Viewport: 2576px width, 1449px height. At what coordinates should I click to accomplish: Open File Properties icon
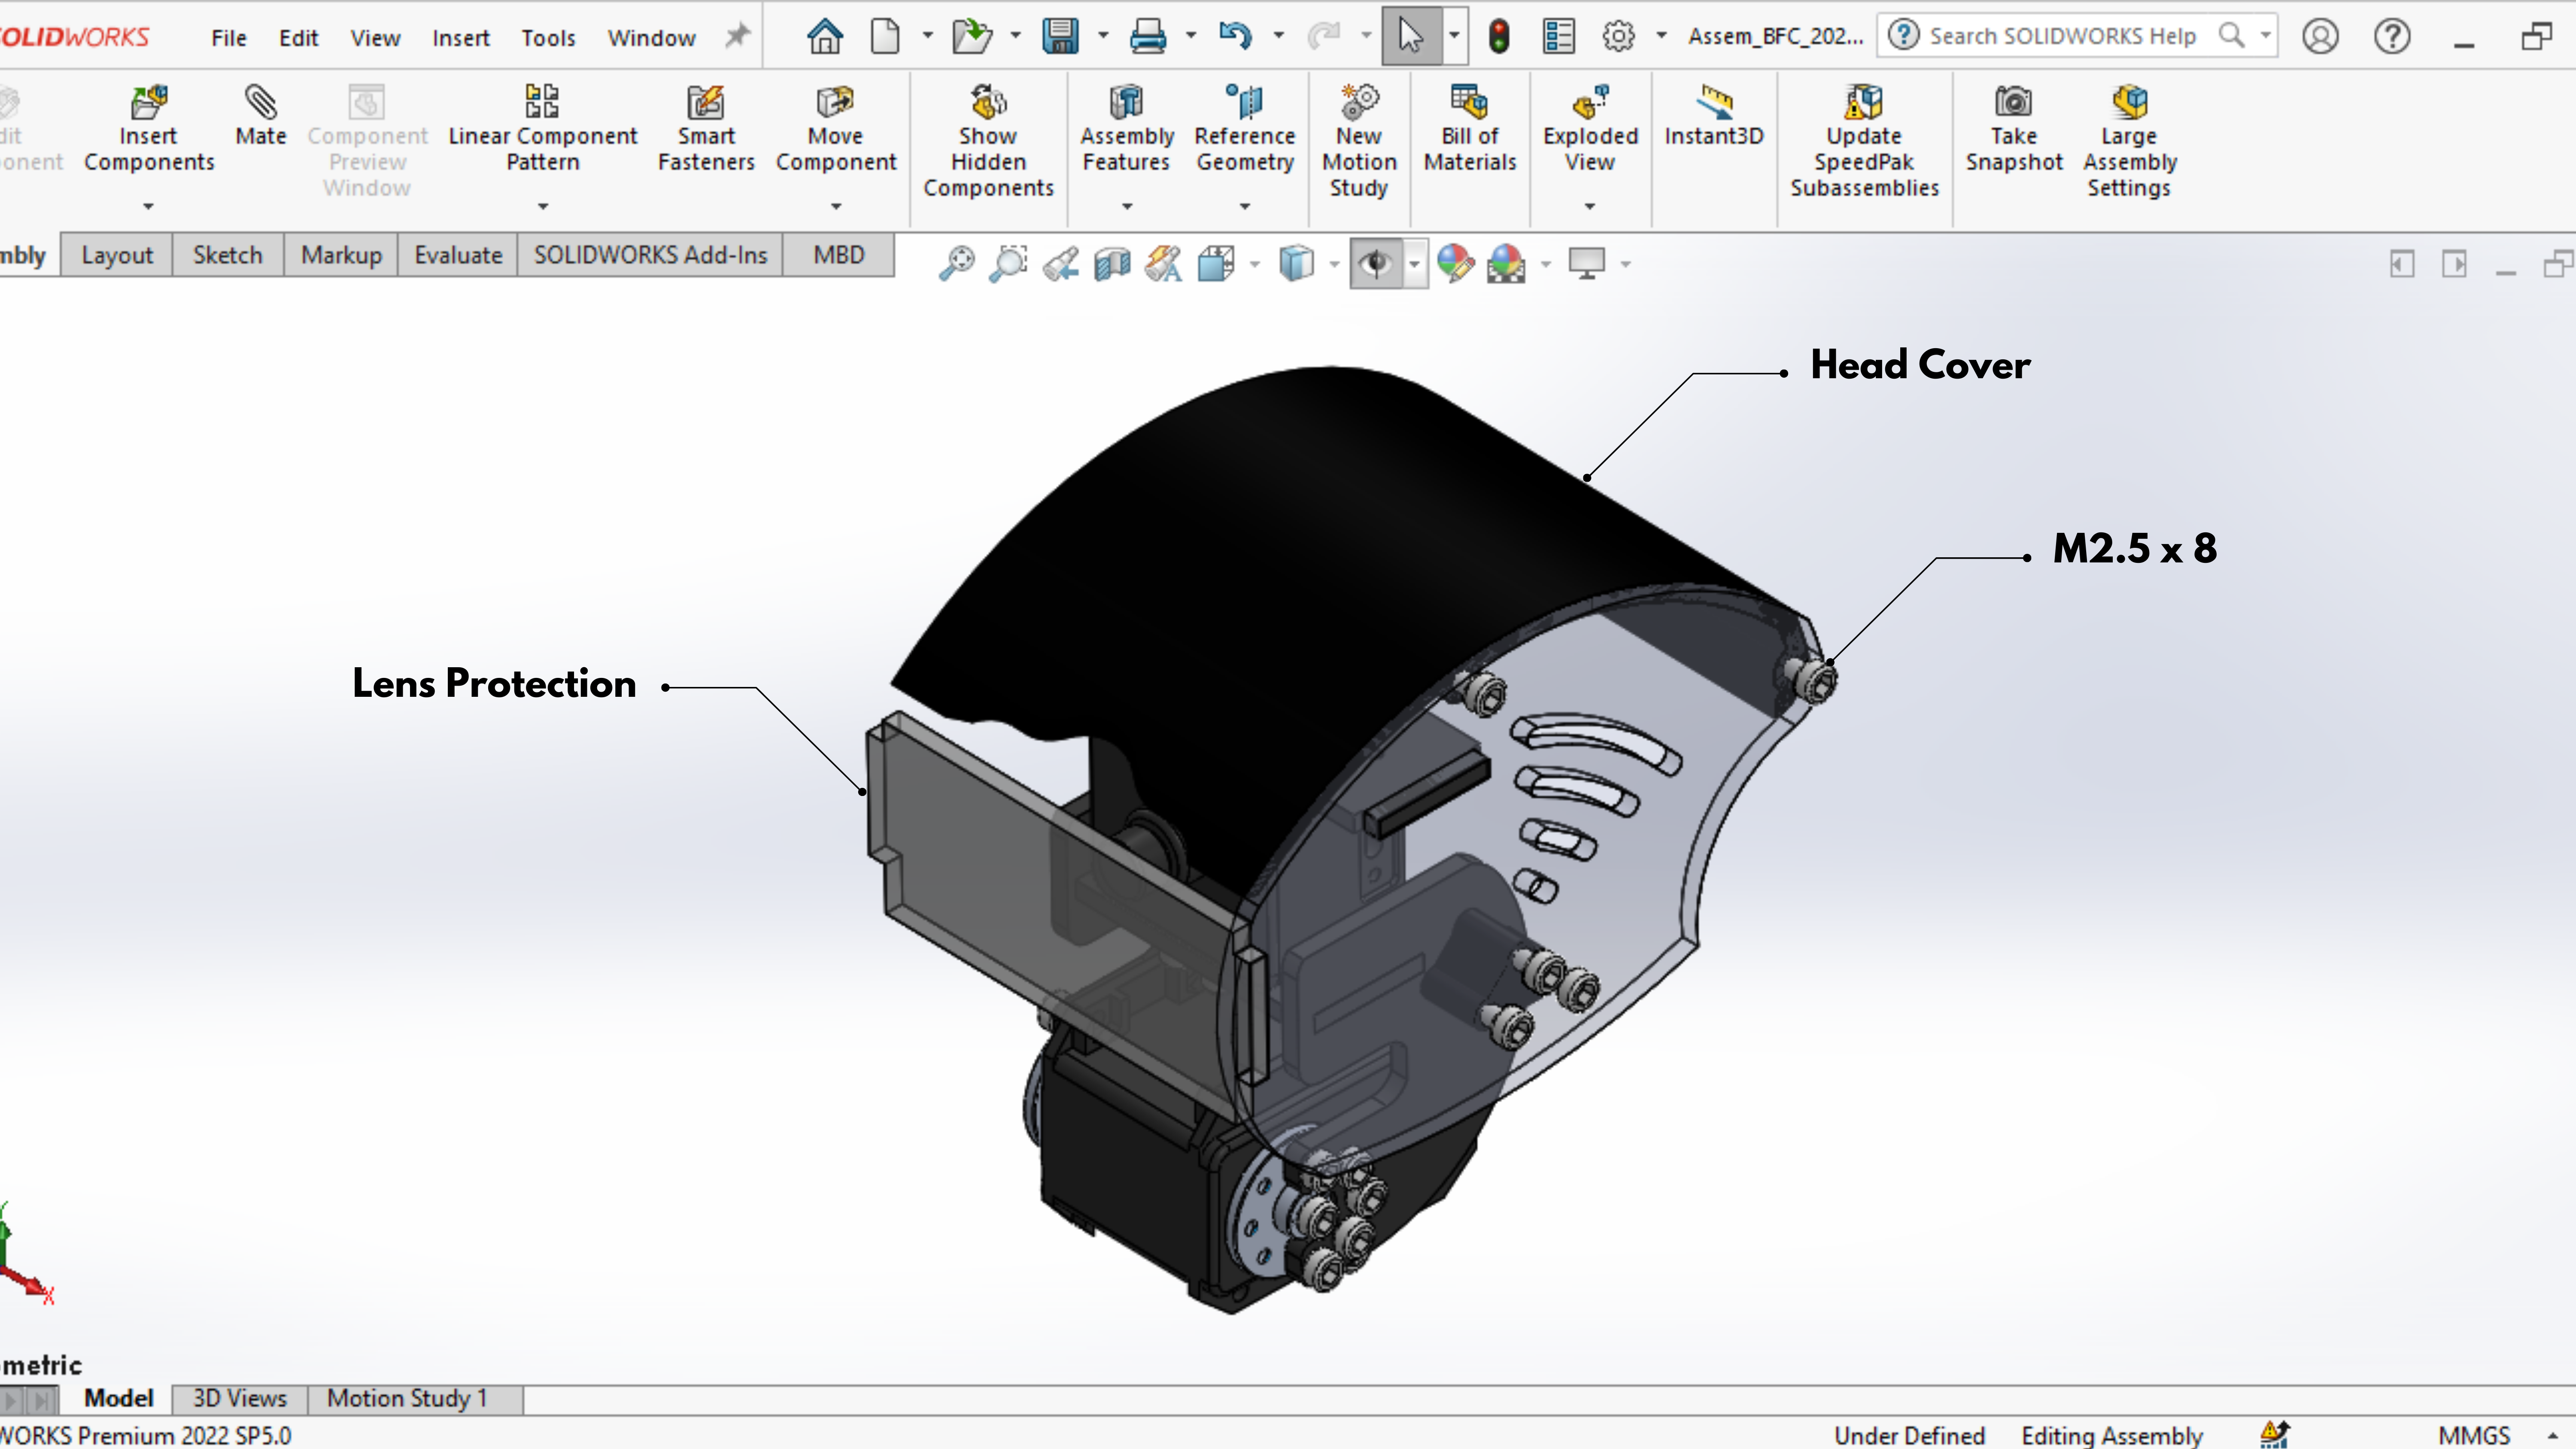pos(1558,37)
